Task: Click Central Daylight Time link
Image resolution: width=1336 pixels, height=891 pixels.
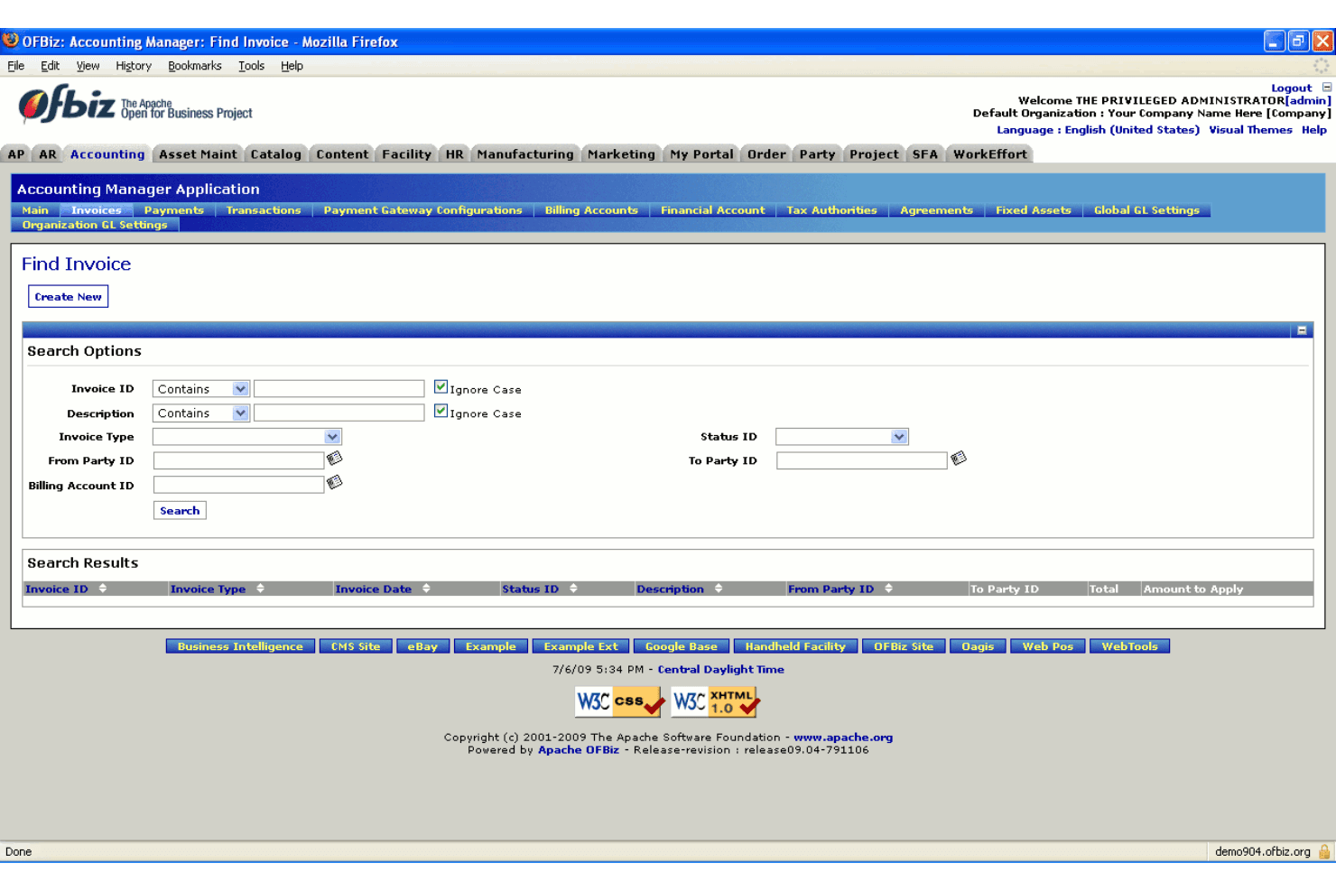Action: coord(720,670)
